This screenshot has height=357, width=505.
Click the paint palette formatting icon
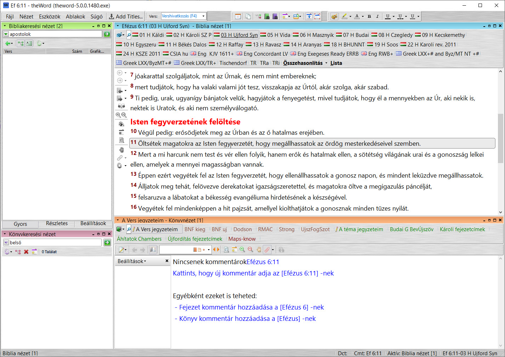tap(334, 16)
